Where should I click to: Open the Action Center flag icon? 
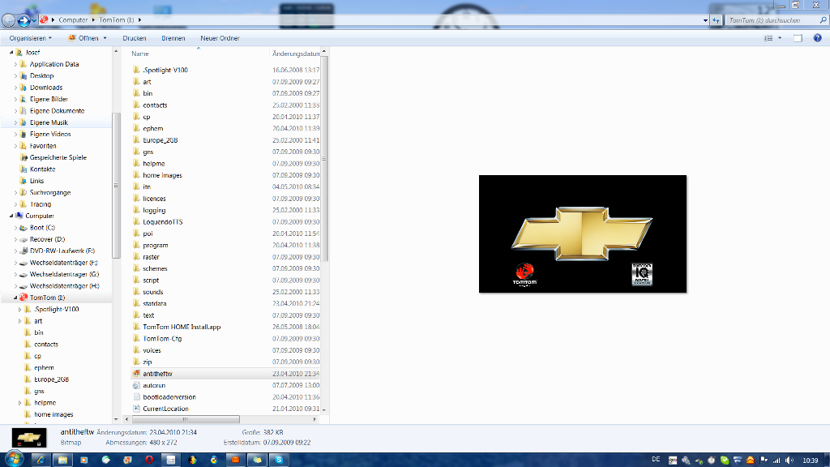764,461
